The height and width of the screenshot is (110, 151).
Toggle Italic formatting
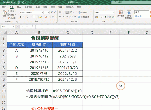pos(24,17)
